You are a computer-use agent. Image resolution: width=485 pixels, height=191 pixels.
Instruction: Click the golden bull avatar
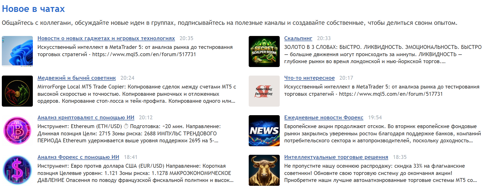point(264,170)
